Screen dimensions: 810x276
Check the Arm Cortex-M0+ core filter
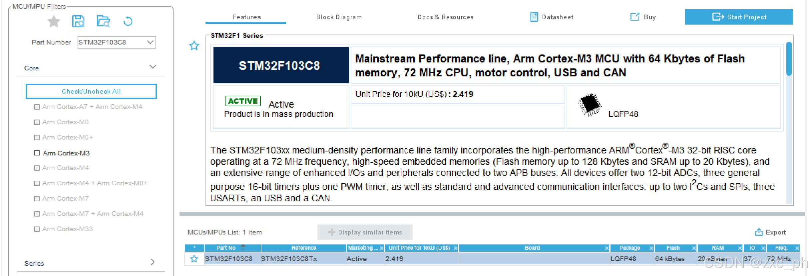(x=37, y=138)
